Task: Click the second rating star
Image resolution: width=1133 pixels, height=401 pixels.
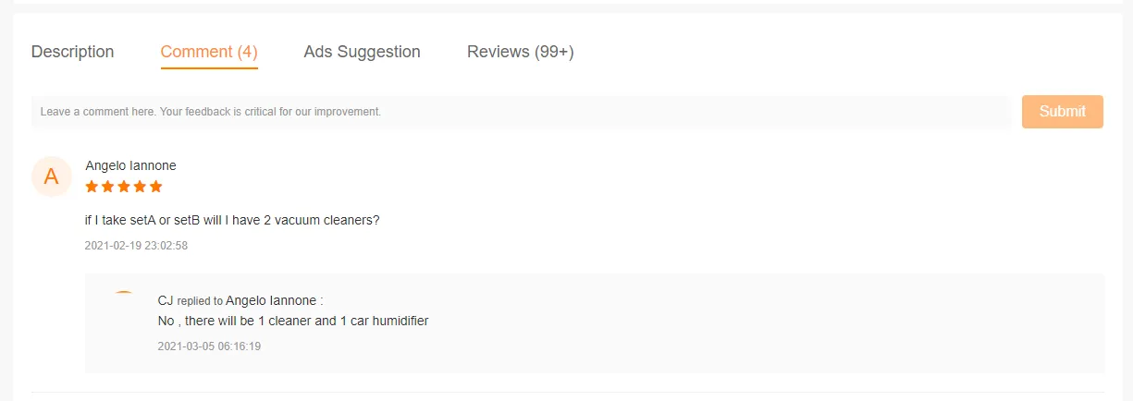Action: pos(107,187)
